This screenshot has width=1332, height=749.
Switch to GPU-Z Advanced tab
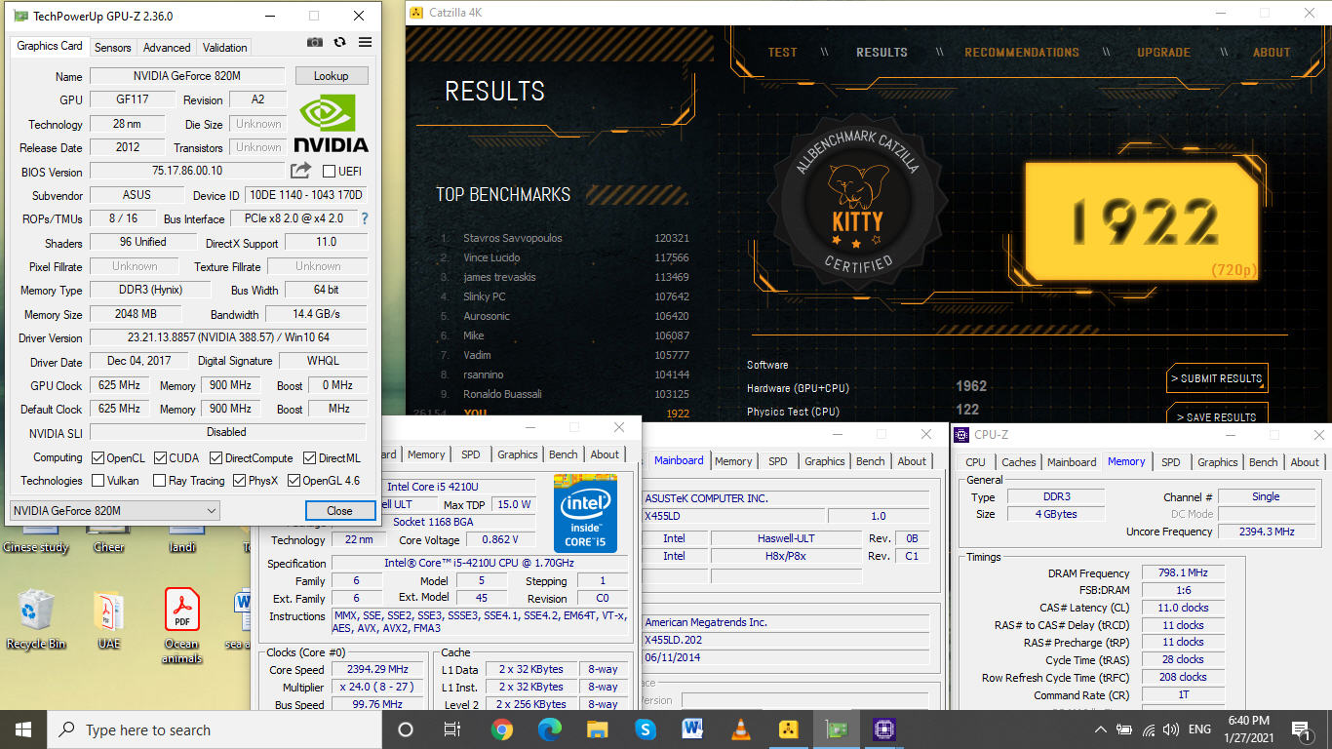[x=167, y=47]
